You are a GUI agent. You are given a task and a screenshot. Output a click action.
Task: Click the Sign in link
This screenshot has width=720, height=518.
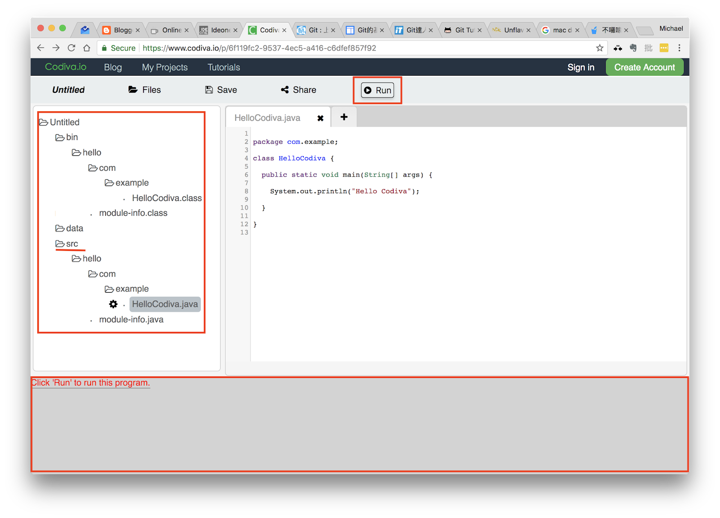581,67
